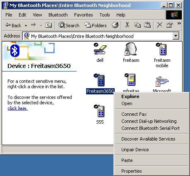The height and width of the screenshot is (176, 190).
Task: Click the Paste clipboard toolbar icon
Action: pos(147,25)
